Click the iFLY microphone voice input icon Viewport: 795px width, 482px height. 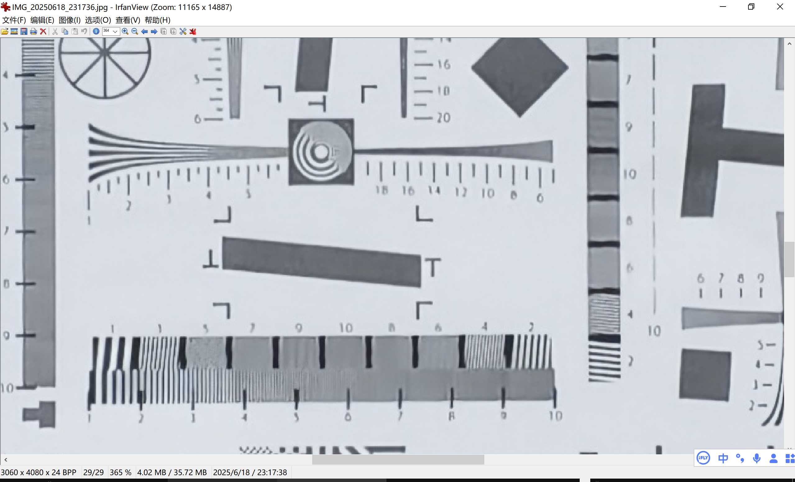pyautogui.click(x=756, y=458)
